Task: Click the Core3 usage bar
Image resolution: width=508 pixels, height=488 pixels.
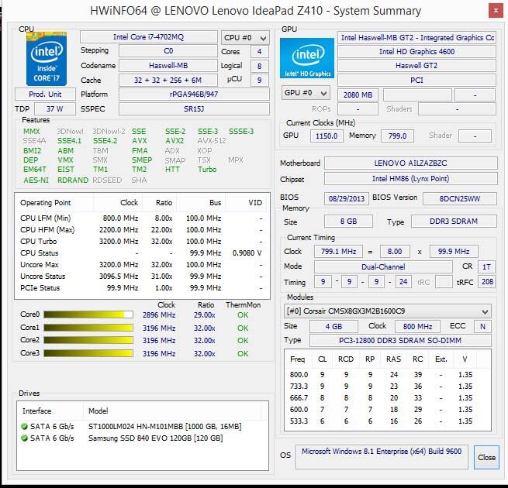Action: pos(88,353)
